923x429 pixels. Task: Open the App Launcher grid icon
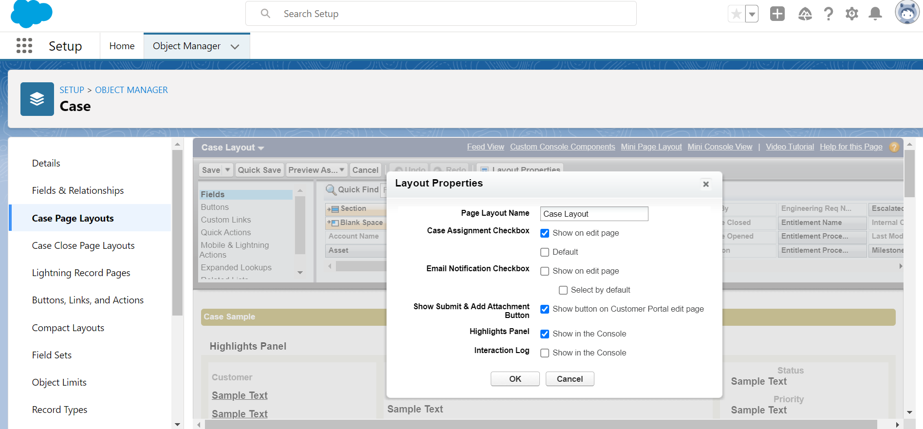click(24, 46)
